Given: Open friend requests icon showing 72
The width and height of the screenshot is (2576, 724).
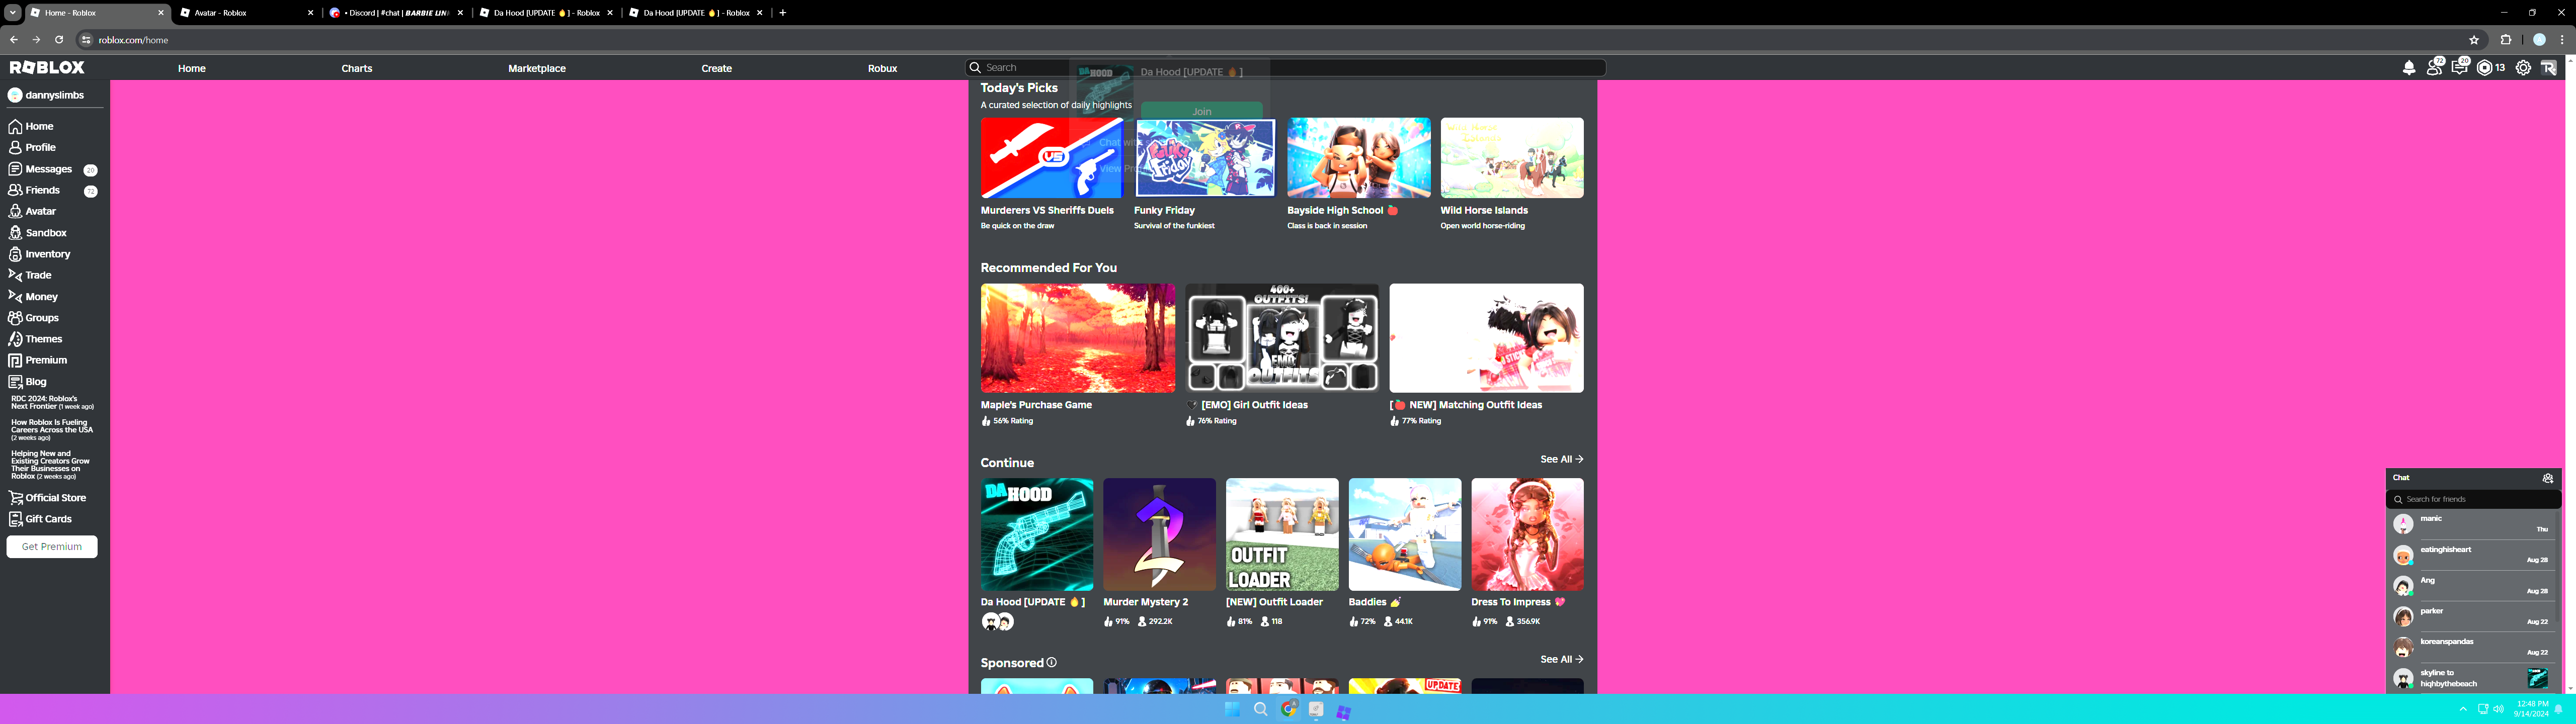Looking at the screenshot, I should click(x=2435, y=68).
